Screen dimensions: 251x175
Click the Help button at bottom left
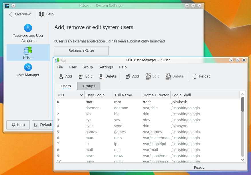(x=18, y=125)
